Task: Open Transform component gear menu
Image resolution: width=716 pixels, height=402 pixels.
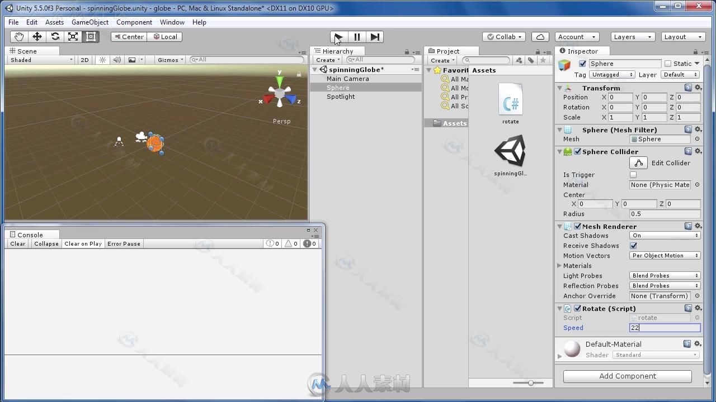Action: tap(698, 88)
